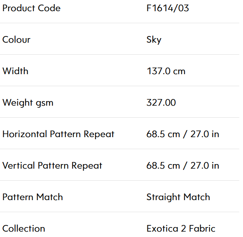The width and height of the screenshot is (243, 237).
Task: Select the Collection label
Action: (x=24, y=228)
